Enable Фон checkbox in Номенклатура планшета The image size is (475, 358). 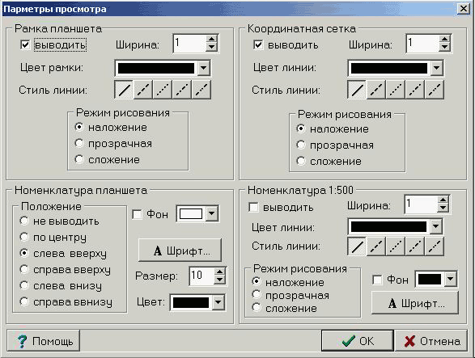(x=137, y=215)
